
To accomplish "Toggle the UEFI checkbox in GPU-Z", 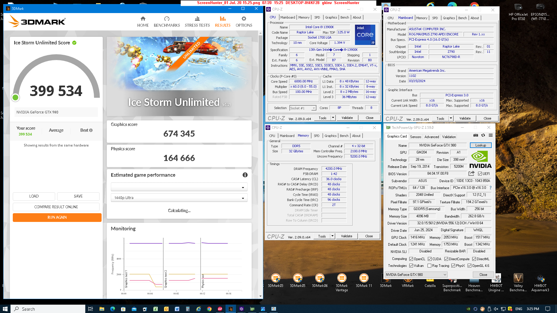I will (480, 173).
